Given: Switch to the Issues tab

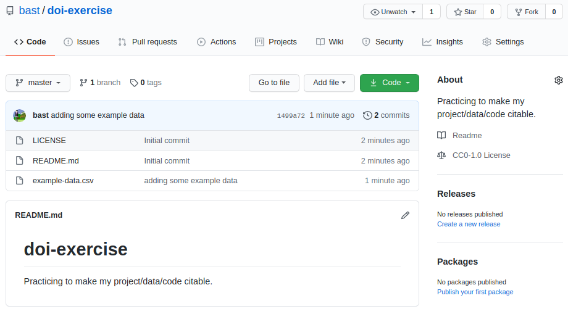Looking at the screenshot, I should [x=81, y=42].
